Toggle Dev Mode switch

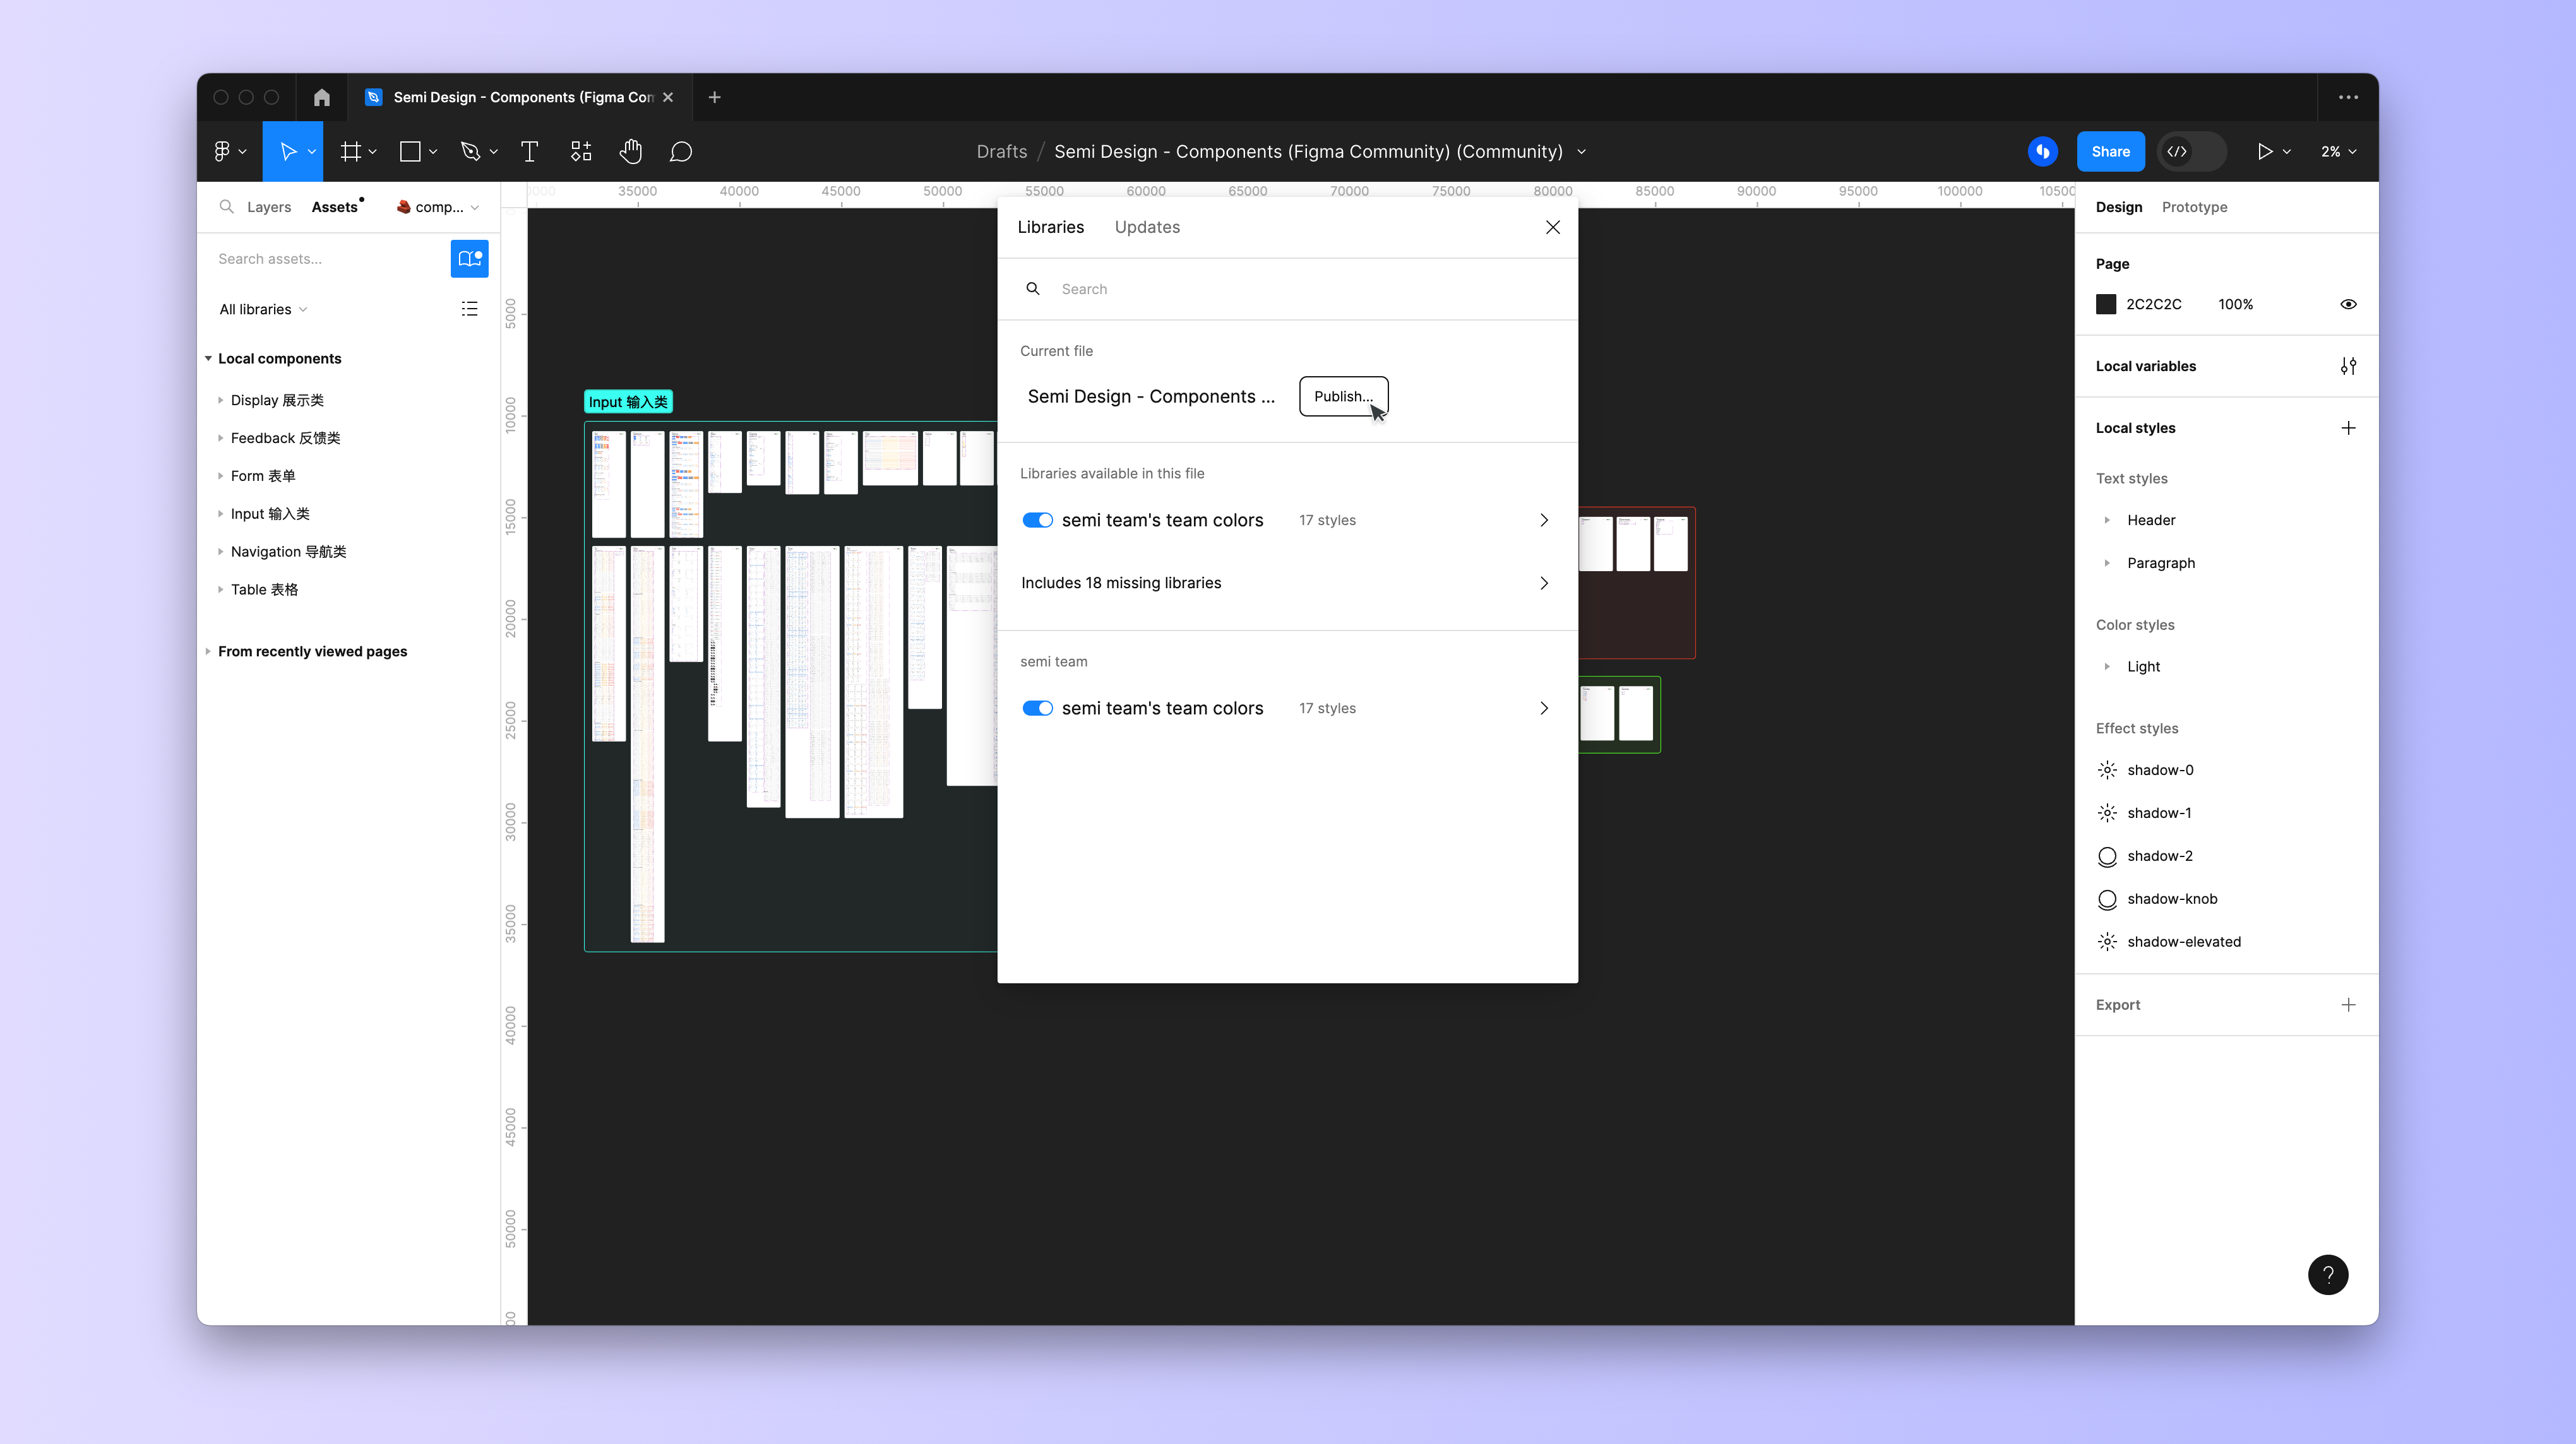coord(2191,151)
